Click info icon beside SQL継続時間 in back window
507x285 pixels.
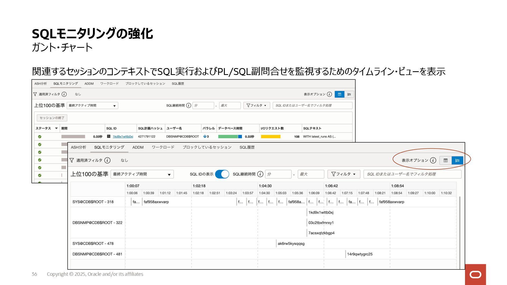tap(189, 106)
